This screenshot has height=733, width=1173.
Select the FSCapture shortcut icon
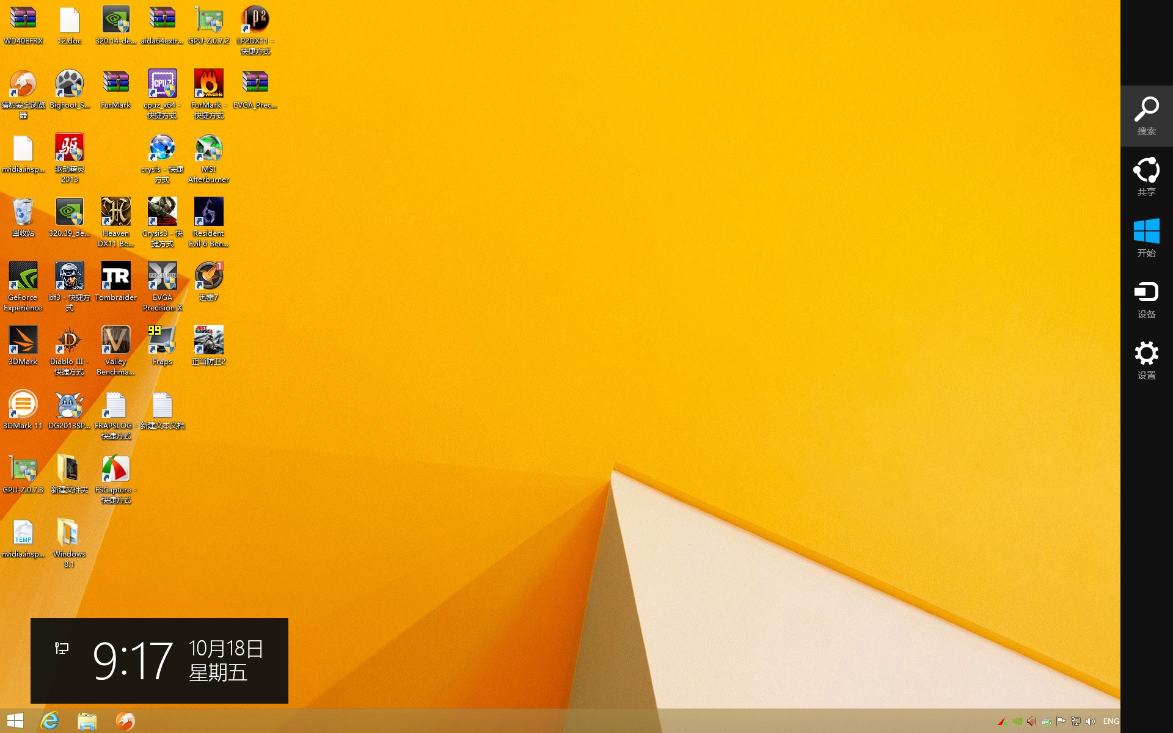pyautogui.click(x=116, y=480)
